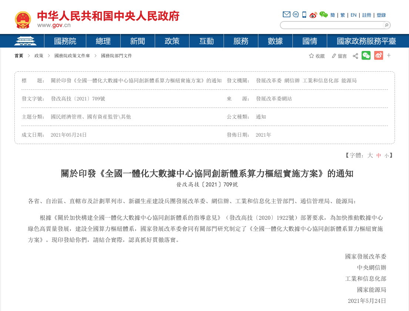Click the main article heading
The image size is (409, 311).
pyautogui.click(x=207, y=173)
